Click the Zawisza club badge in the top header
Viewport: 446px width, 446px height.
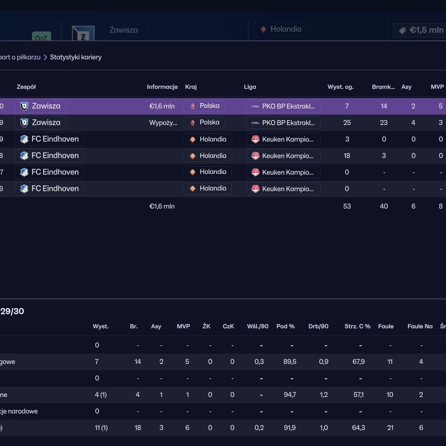83,33
